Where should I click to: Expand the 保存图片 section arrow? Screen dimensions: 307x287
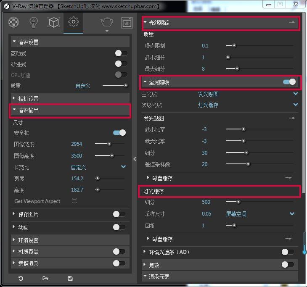coord(13,213)
